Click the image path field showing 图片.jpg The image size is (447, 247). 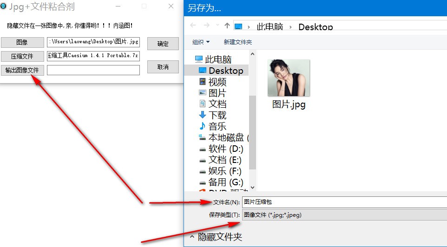tap(93, 42)
